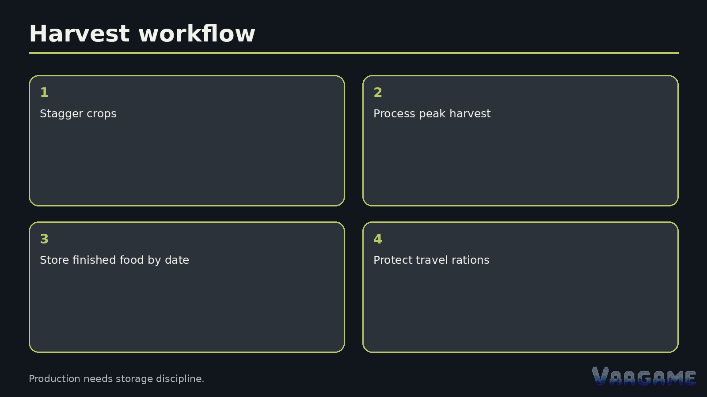707x397 pixels.
Task: Select the Protect travel rations text
Action: [x=431, y=260]
